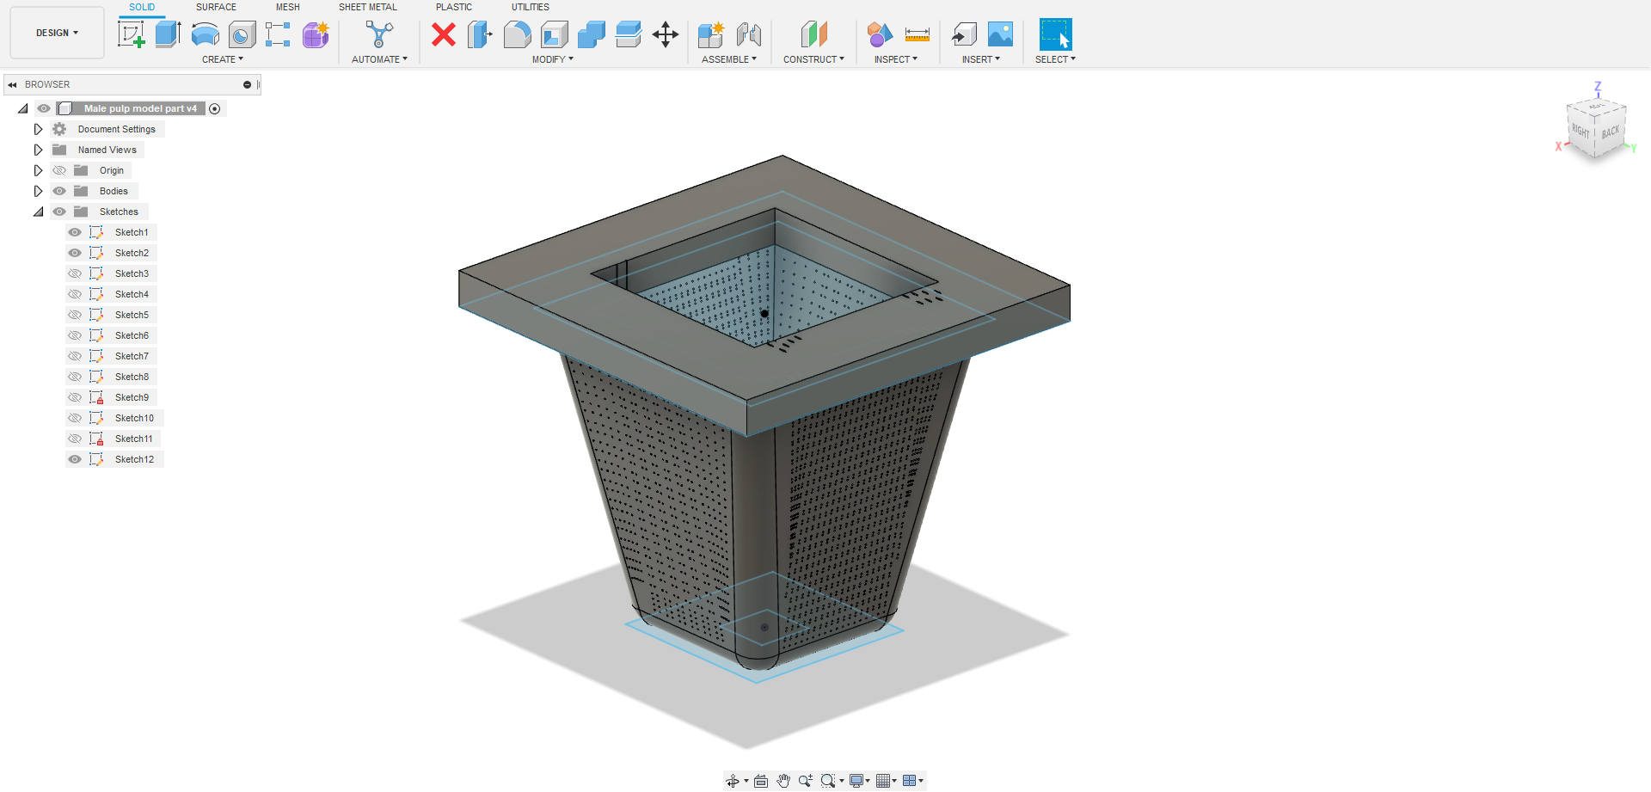Toggle visibility of Male pulp model part
This screenshot has height=792, width=1651.
coord(44,108)
